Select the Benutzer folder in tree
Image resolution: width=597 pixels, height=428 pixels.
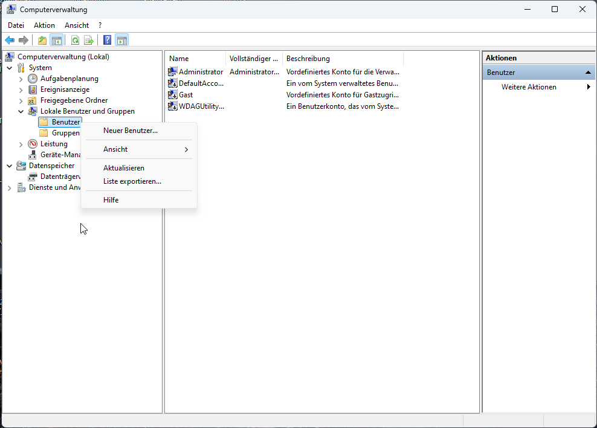(60, 122)
